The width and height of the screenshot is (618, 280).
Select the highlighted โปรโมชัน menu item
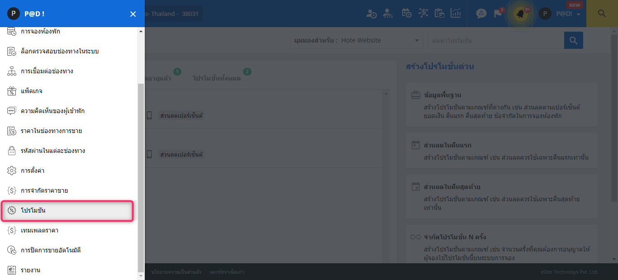click(67, 211)
